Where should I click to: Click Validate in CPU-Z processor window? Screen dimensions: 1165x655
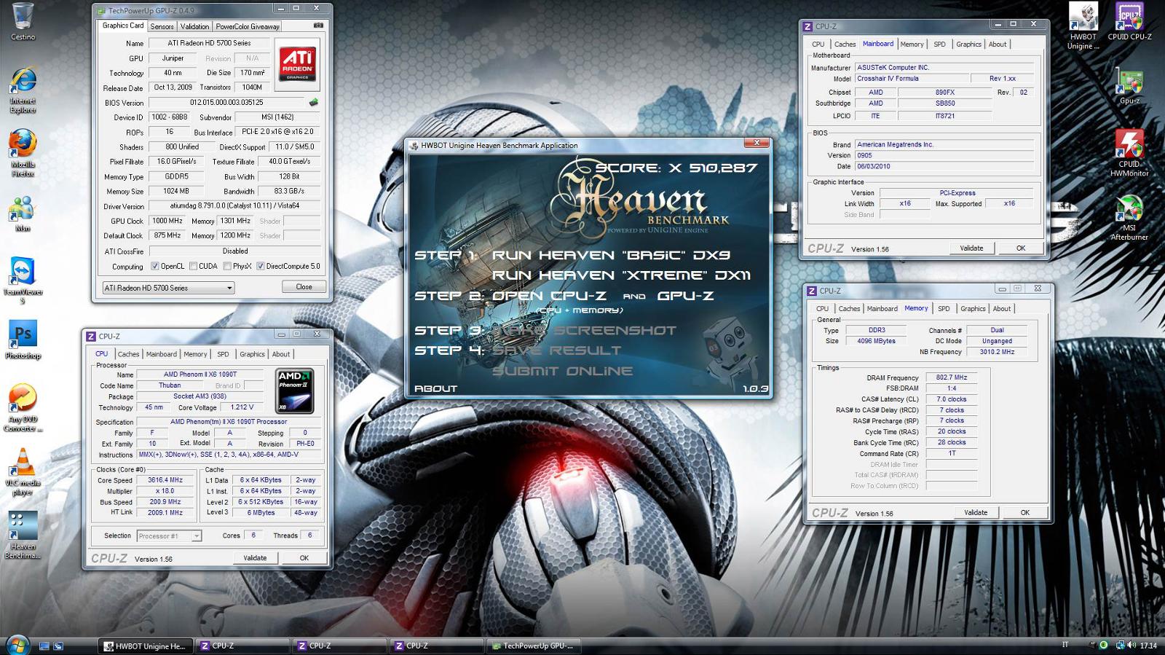[255, 558]
